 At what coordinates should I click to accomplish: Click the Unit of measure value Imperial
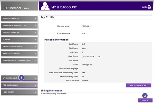coord(85,81)
